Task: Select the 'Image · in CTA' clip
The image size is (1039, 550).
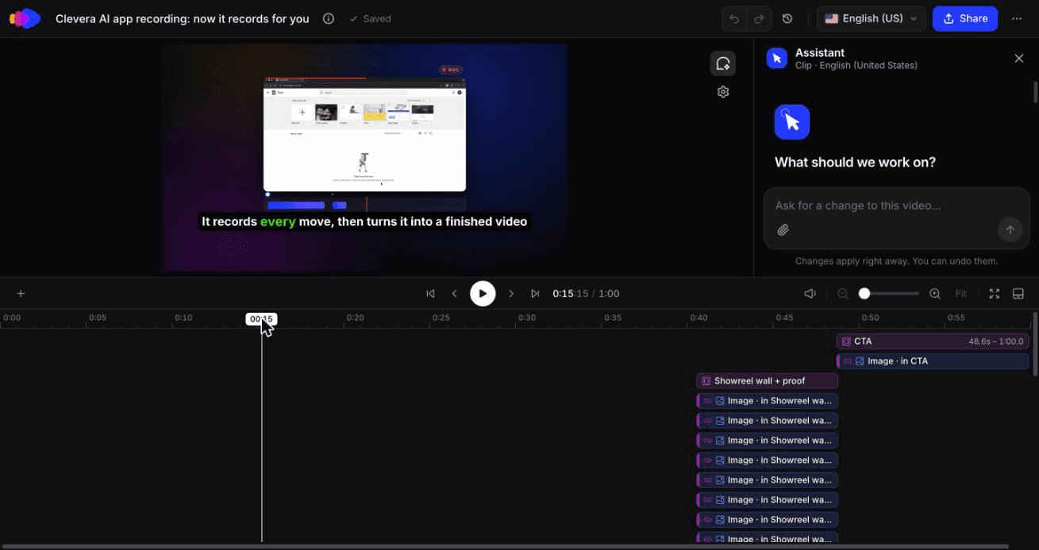Action: click(933, 361)
